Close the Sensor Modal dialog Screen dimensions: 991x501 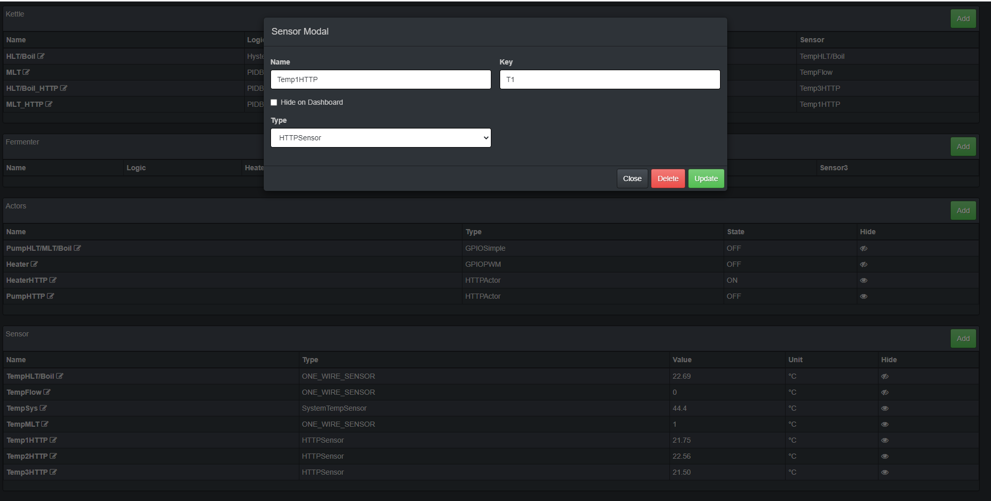click(632, 179)
